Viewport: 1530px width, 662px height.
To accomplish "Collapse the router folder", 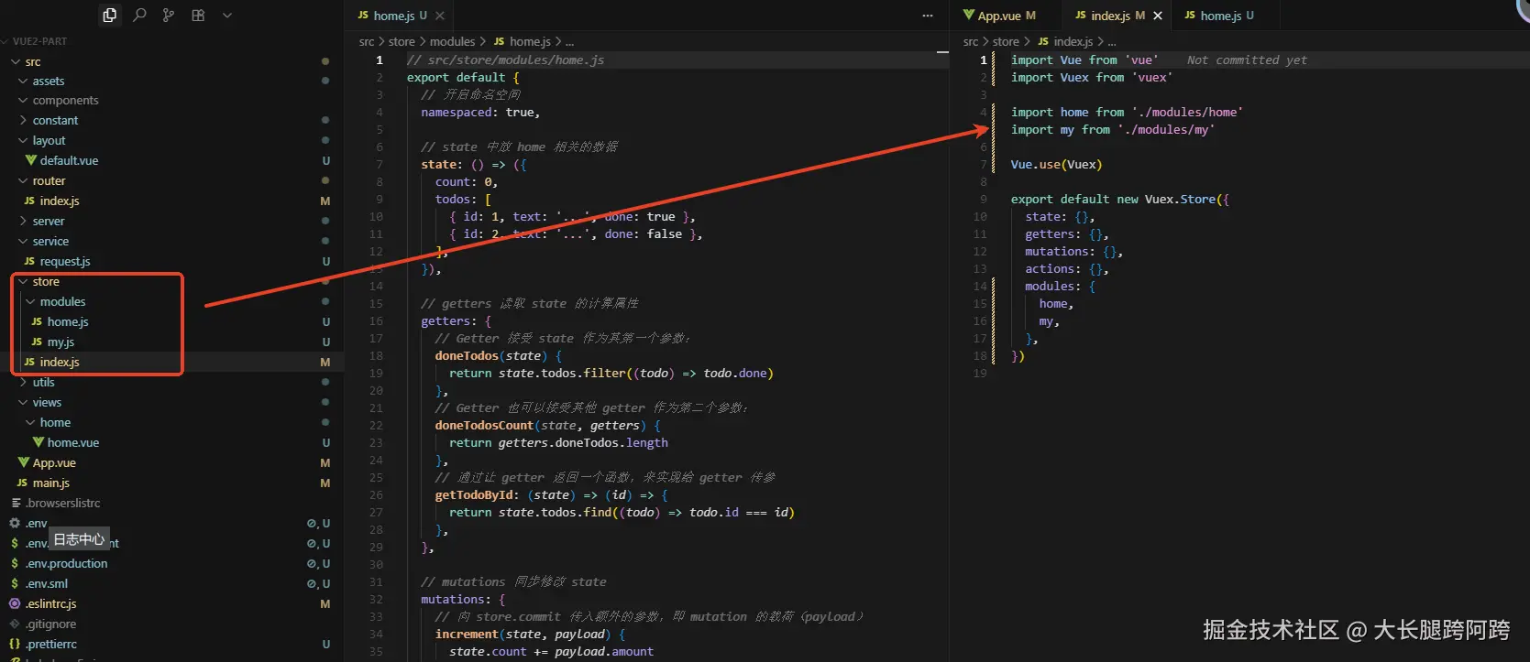I will [x=49, y=180].
